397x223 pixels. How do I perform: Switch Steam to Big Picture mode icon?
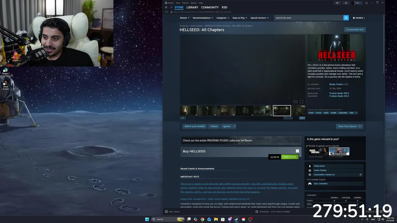coord(366,3)
